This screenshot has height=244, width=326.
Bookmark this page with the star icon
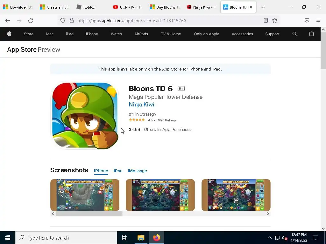[x=275, y=20]
